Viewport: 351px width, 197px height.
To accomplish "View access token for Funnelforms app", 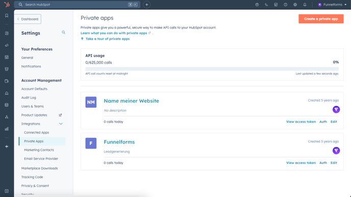I will [301, 163].
